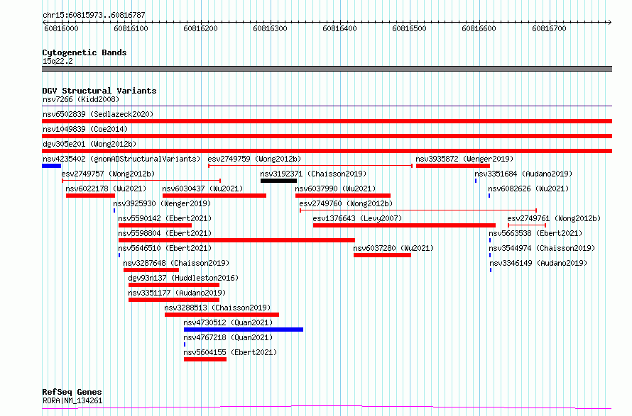Click nsv6022178 (Wu2021) label
The height and width of the screenshot is (416, 632).
[106, 189]
